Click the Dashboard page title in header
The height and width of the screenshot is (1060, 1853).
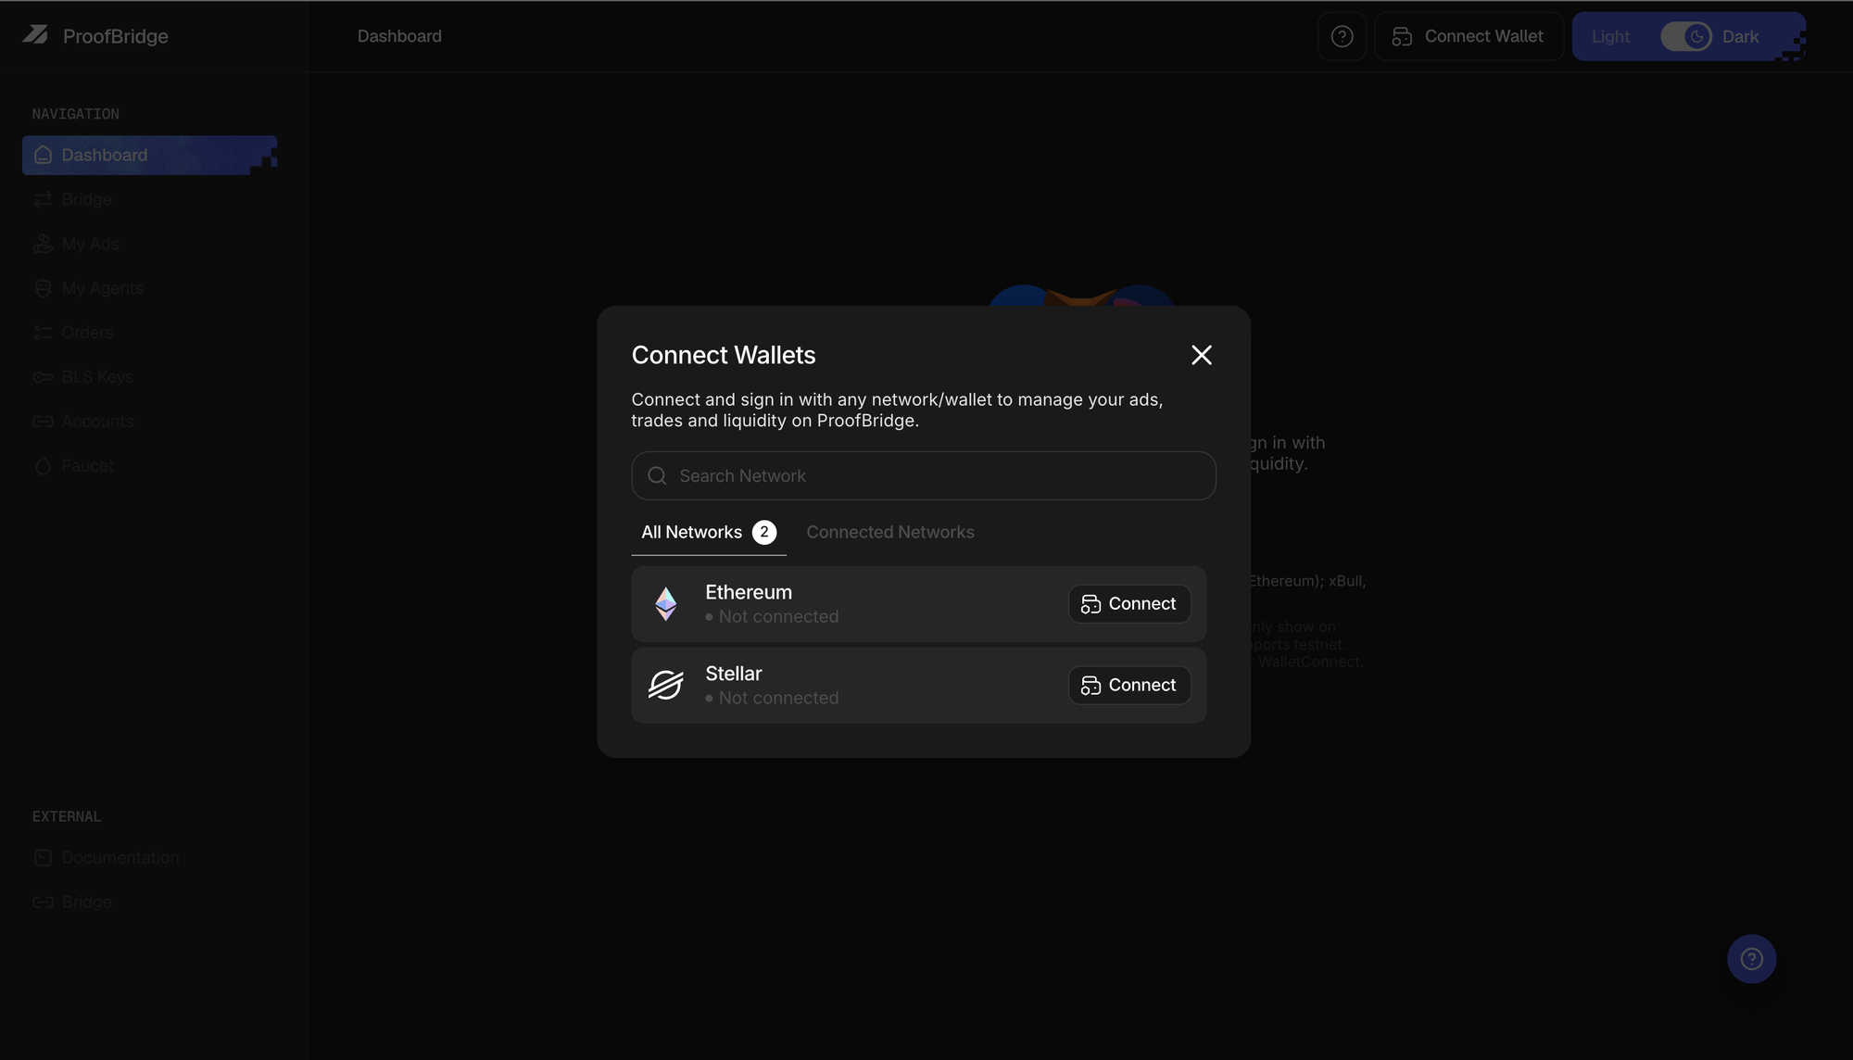(x=399, y=36)
